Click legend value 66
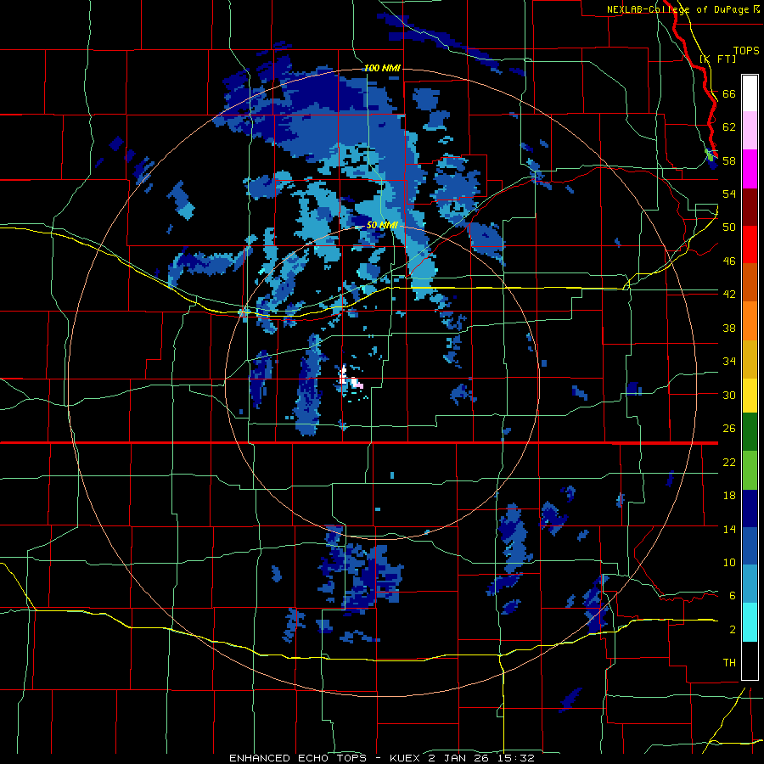The image size is (764, 764). pyautogui.click(x=729, y=93)
